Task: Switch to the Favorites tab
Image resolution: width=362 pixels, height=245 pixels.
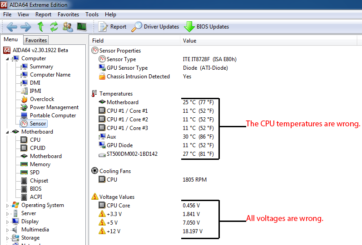Action: coord(36,40)
